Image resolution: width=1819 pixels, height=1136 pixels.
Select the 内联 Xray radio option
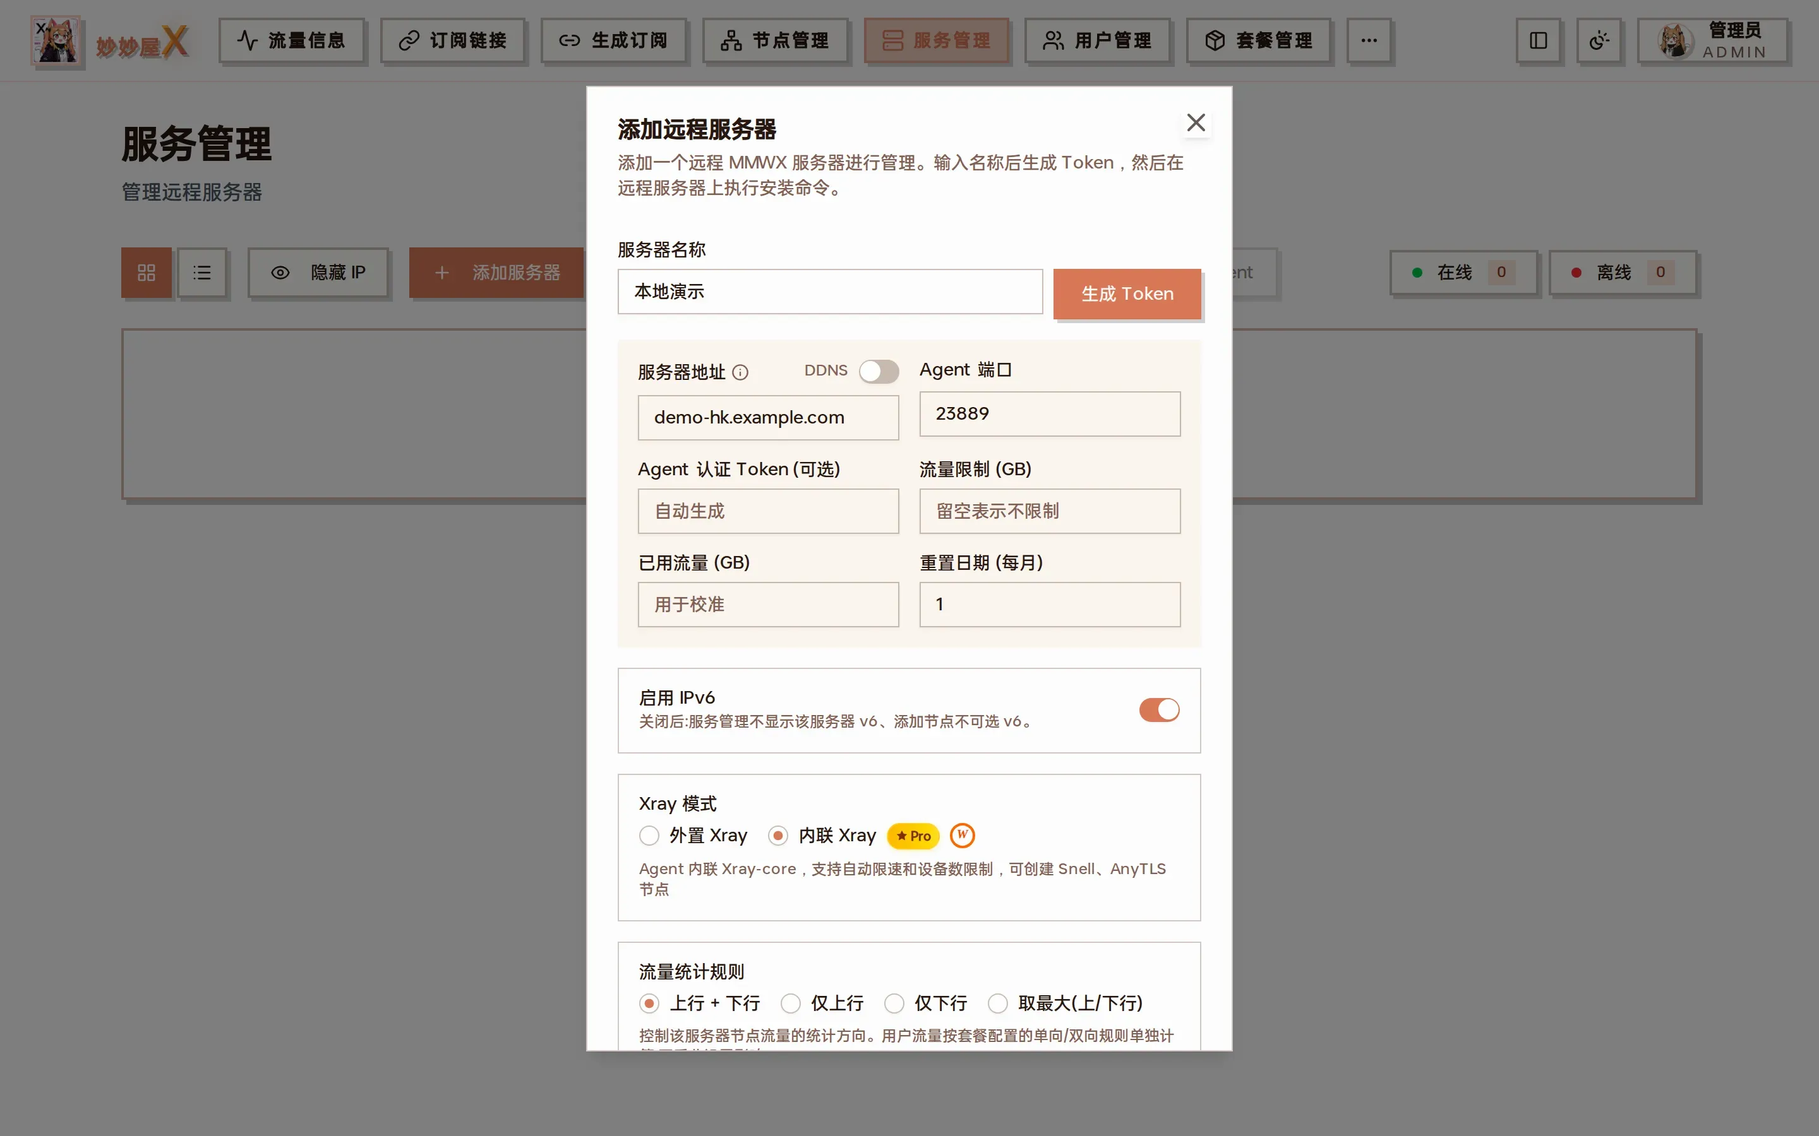(x=778, y=836)
